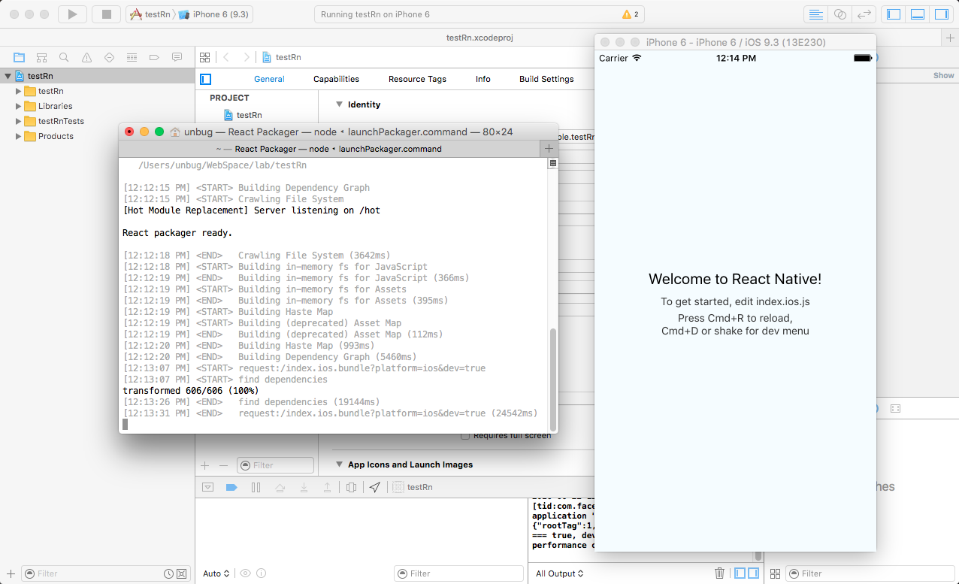Switch to the Build Settings tab
Image resolution: width=959 pixels, height=584 pixels.
point(546,79)
